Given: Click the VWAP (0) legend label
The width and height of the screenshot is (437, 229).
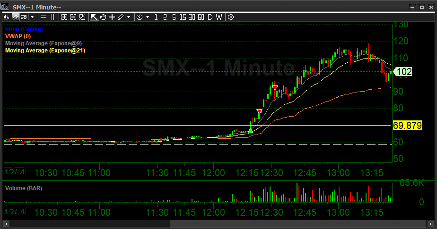Looking at the screenshot, I should pyautogui.click(x=18, y=36).
